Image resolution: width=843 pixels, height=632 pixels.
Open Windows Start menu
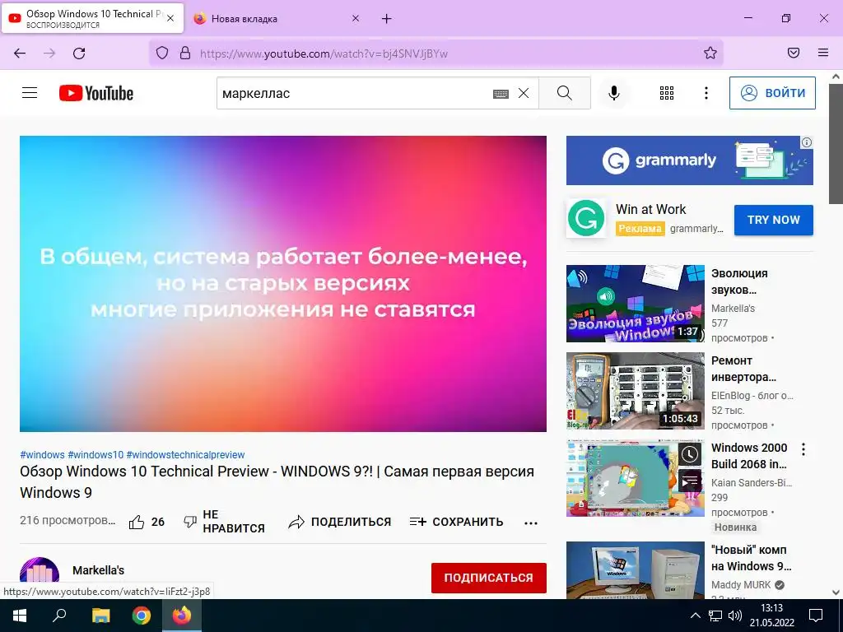point(20,616)
